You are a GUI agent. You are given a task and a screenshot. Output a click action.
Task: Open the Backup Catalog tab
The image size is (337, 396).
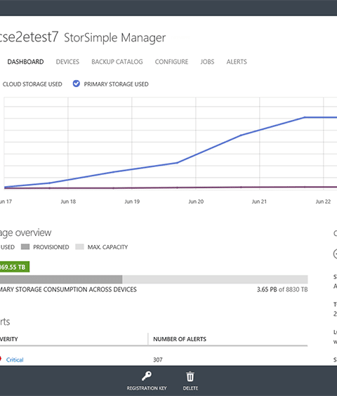click(117, 62)
